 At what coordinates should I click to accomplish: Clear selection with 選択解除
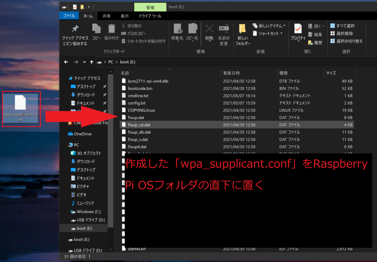tap(342, 33)
